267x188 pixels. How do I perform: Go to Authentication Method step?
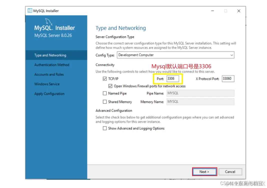(52, 65)
